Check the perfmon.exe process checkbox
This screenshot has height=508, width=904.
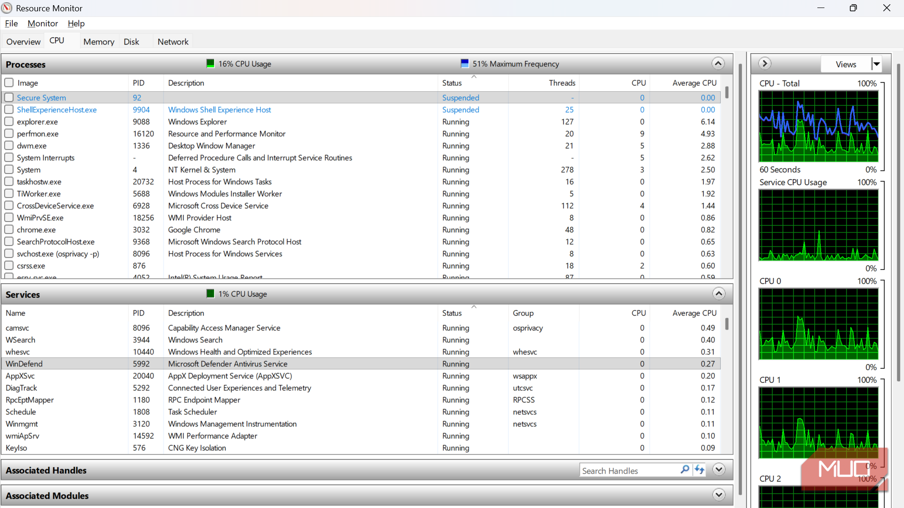(x=9, y=134)
